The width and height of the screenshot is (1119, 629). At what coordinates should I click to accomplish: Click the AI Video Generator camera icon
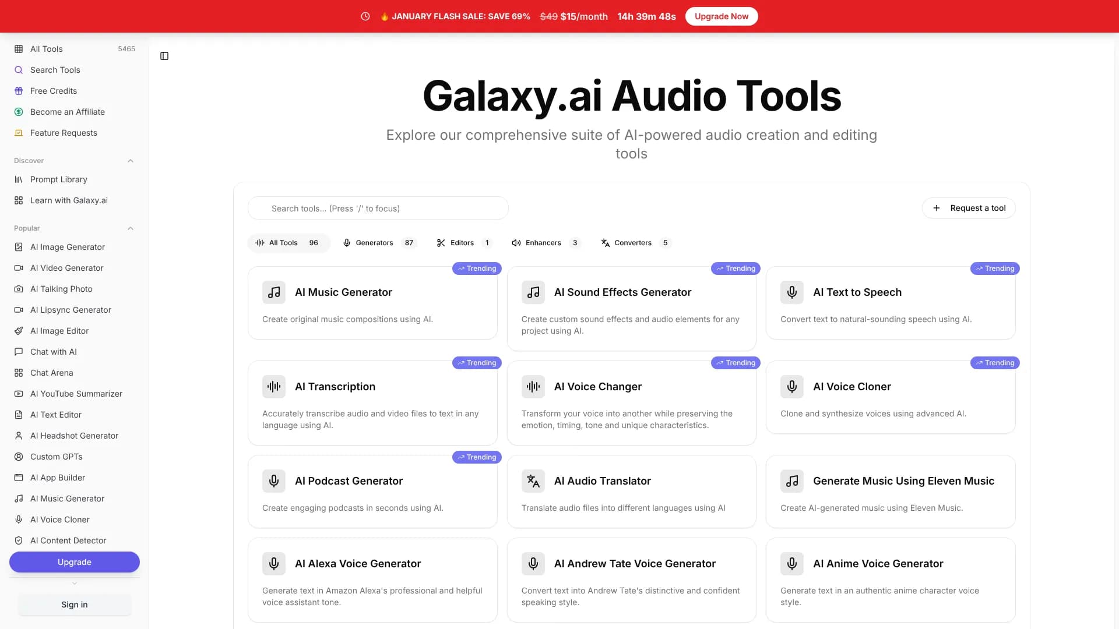click(19, 268)
